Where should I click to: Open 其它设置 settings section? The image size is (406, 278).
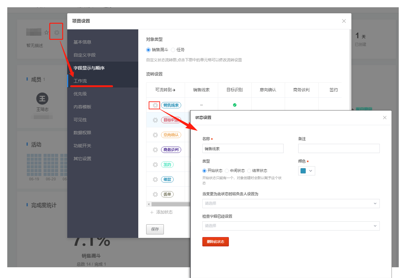(103, 159)
